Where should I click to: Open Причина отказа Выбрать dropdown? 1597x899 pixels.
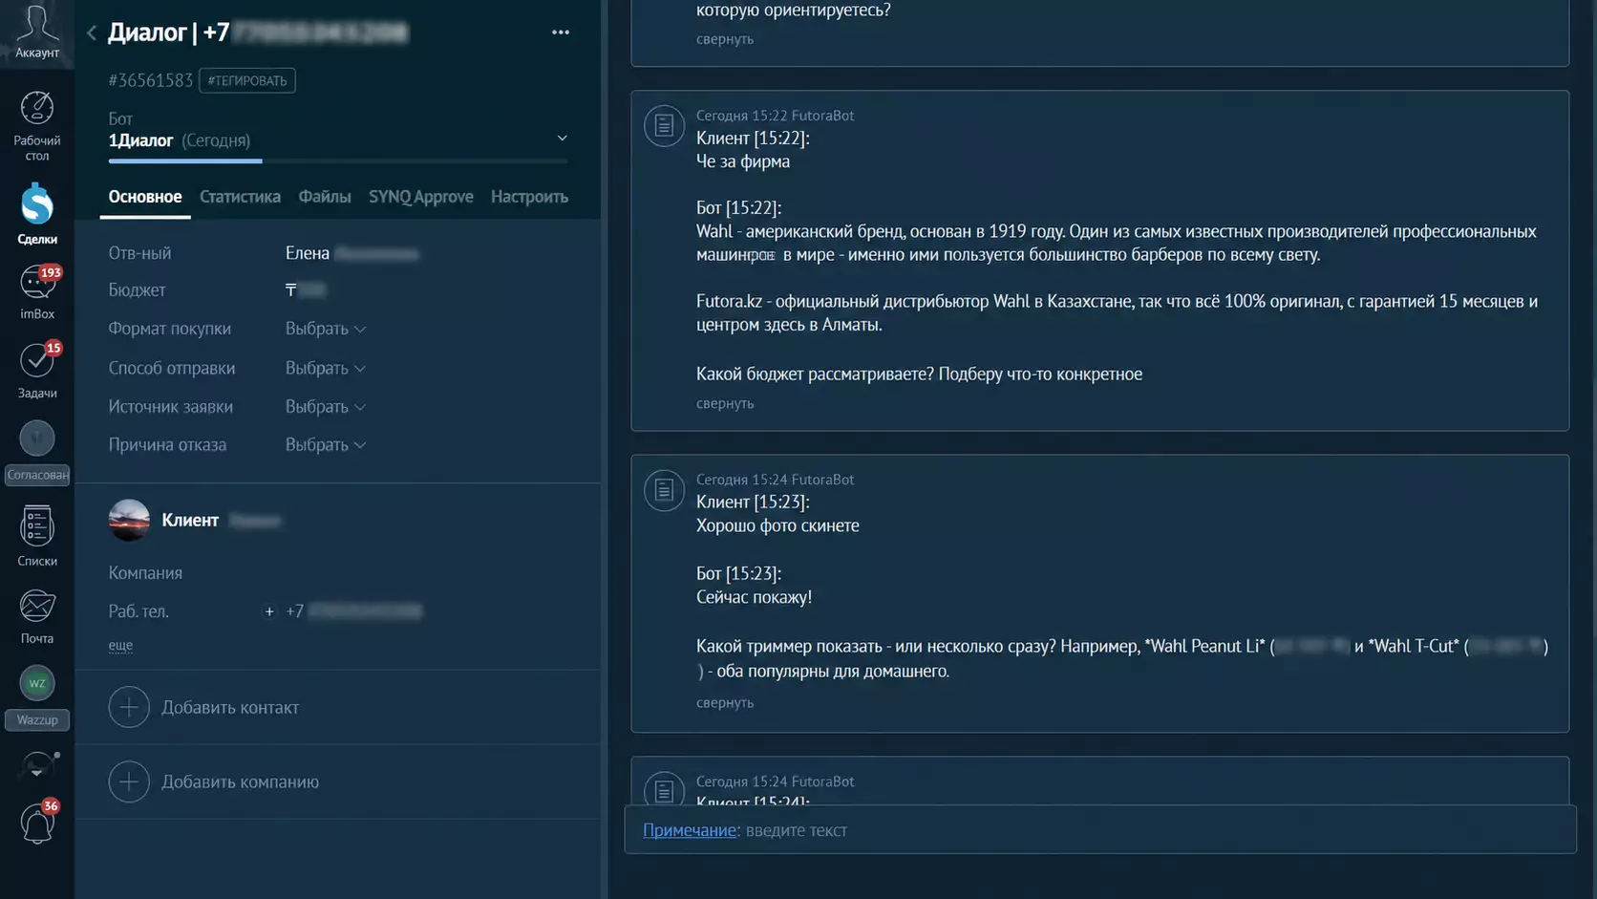325,444
